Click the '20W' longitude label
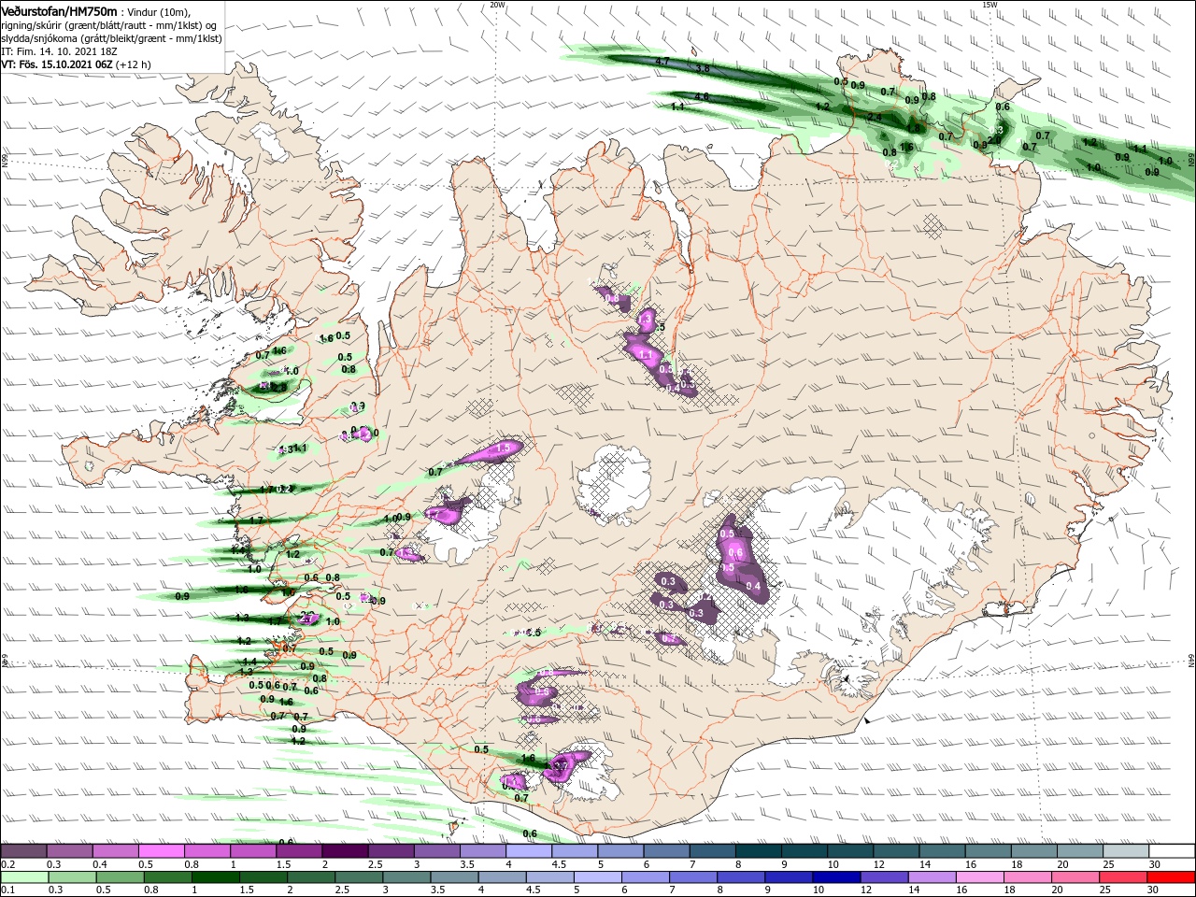 [497, 5]
